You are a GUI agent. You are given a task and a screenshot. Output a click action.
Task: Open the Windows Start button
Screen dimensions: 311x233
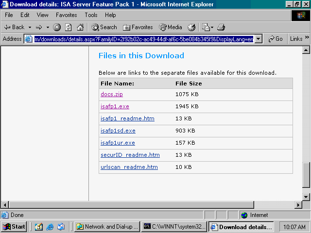[x=14, y=227]
